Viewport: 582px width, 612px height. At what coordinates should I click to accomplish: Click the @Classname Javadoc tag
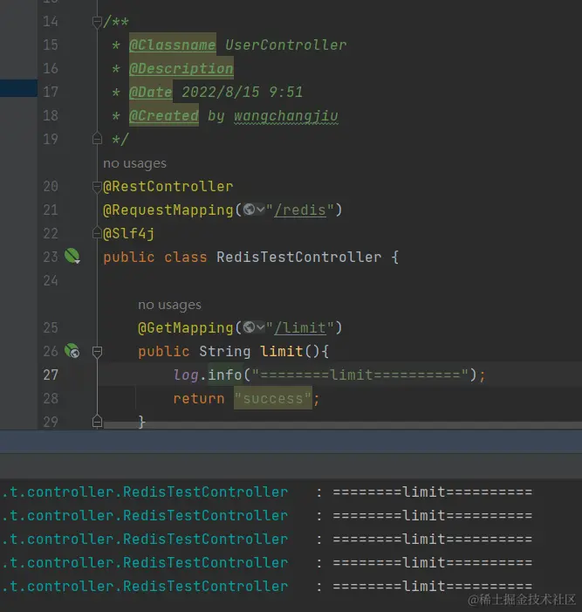tap(173, 45)
